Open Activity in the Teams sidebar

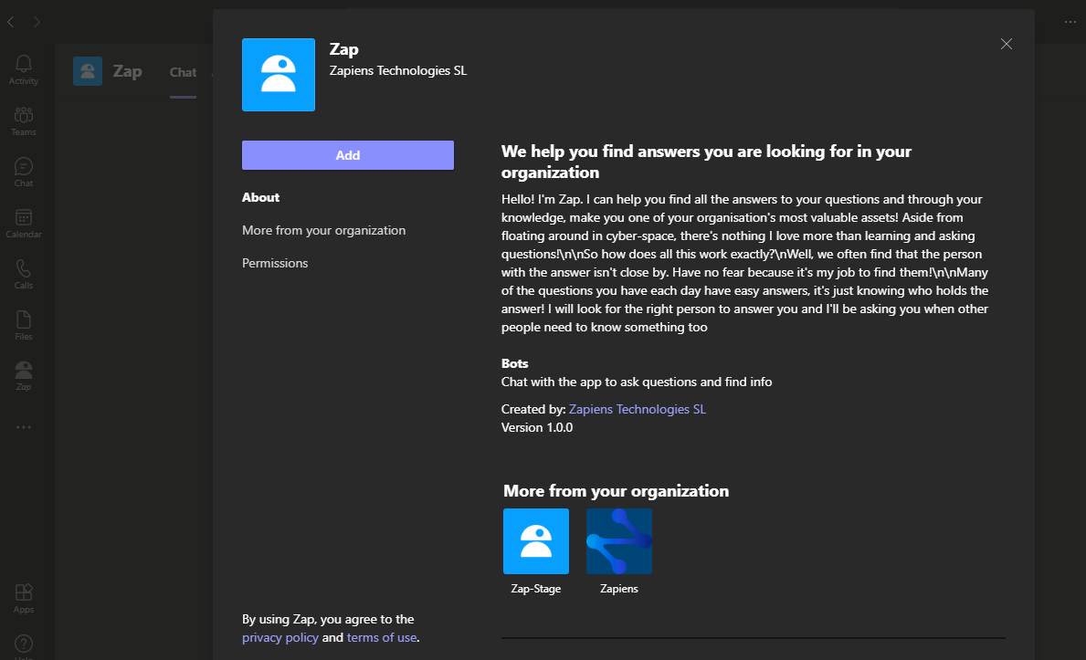[24, 70]
